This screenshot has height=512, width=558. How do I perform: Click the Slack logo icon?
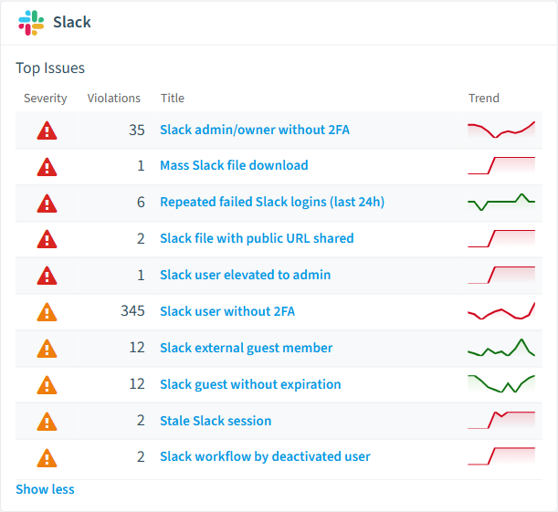(31, 23)
